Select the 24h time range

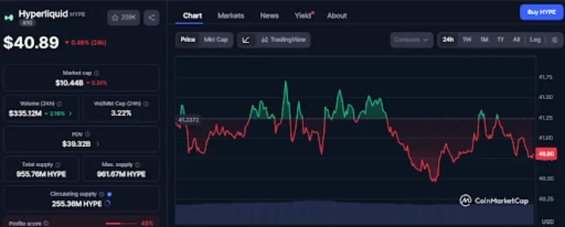(448, 40)
